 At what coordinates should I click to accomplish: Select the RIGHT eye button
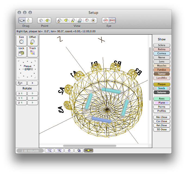[x=112, y=20]
